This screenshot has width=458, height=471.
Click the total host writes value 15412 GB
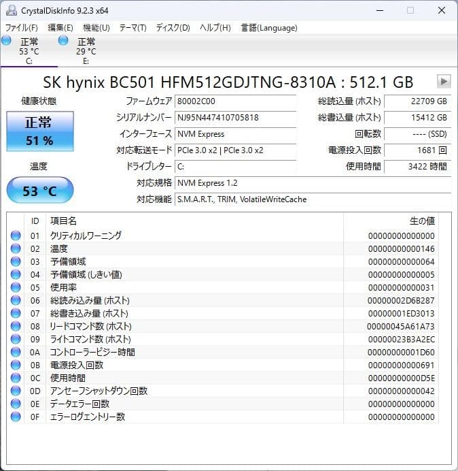417,118
